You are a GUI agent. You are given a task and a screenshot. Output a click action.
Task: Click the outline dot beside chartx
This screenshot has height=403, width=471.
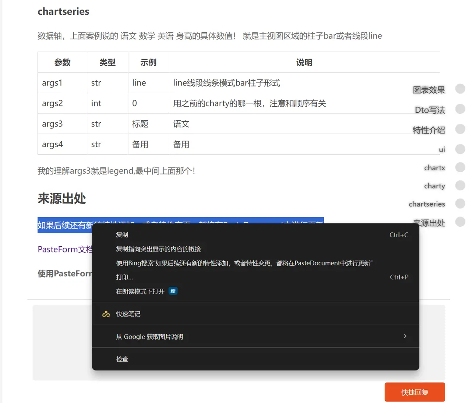click(460, 167)
